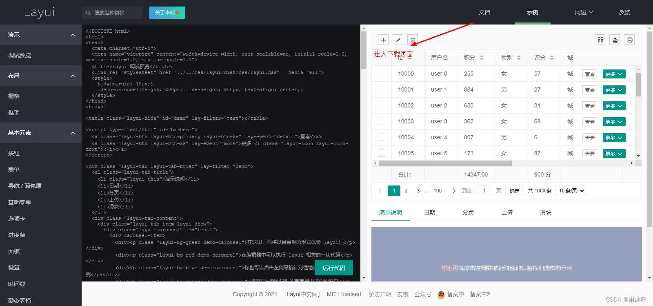Click the edit pencil toolbar icon
The width and height of the screenshot is (653, 306).
(x=398, y=40)
